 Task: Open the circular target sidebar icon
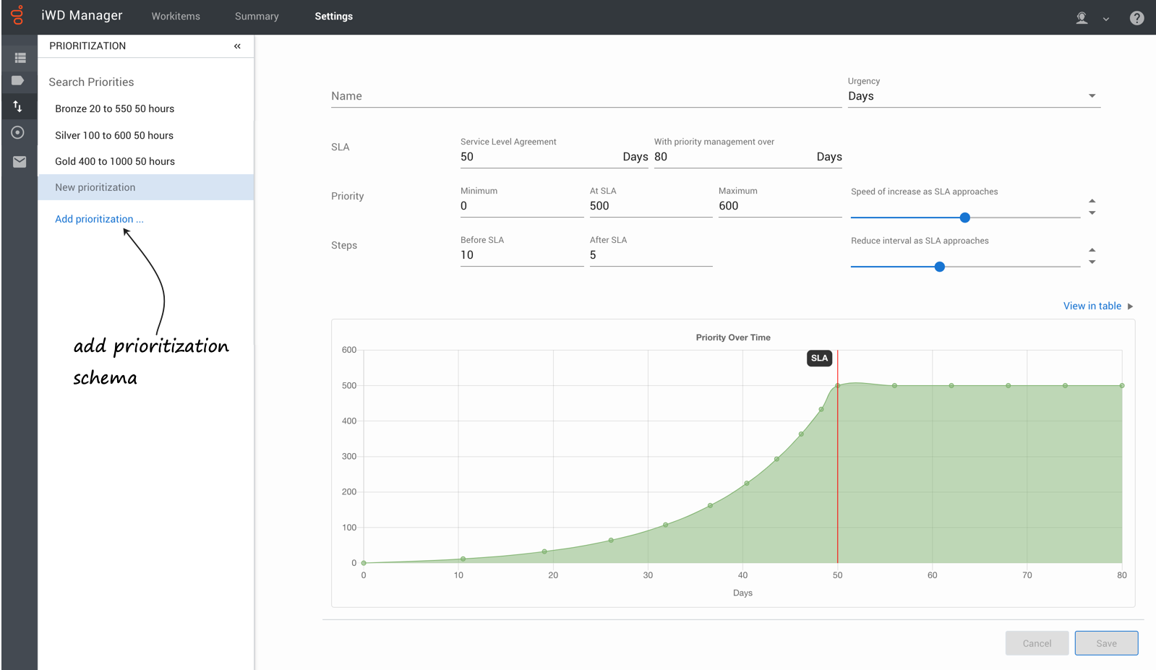[x=18, y=132]
